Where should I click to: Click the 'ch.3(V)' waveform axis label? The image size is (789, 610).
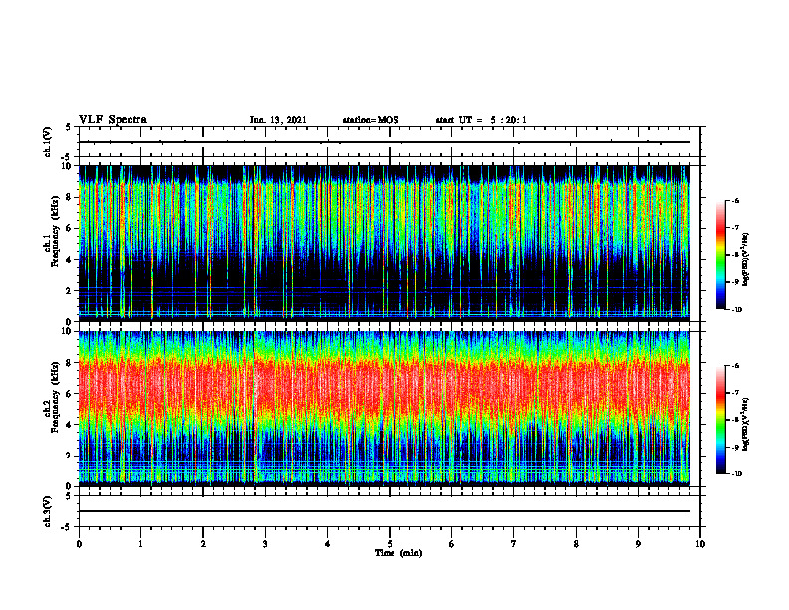[x=47, y=511]
